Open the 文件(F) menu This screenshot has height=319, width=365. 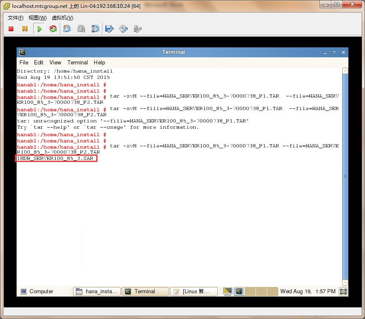tap(16, 18)
